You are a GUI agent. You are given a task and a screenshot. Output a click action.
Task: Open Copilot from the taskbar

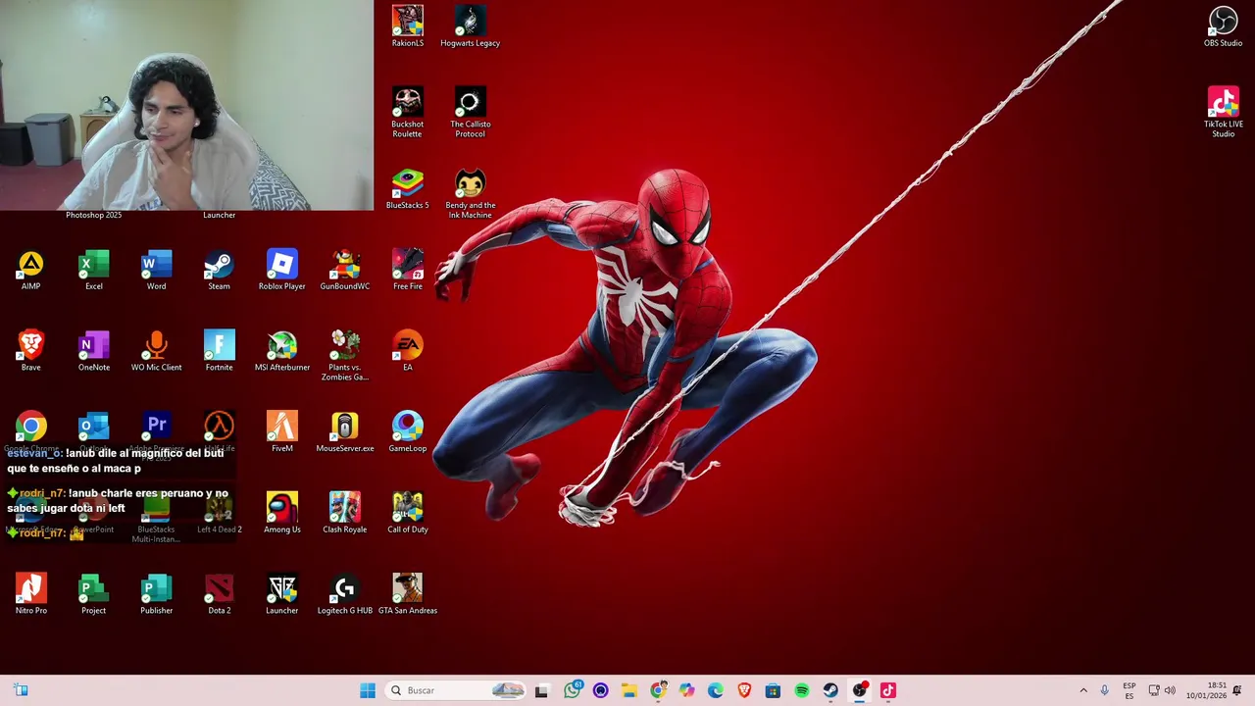point(686,690)
